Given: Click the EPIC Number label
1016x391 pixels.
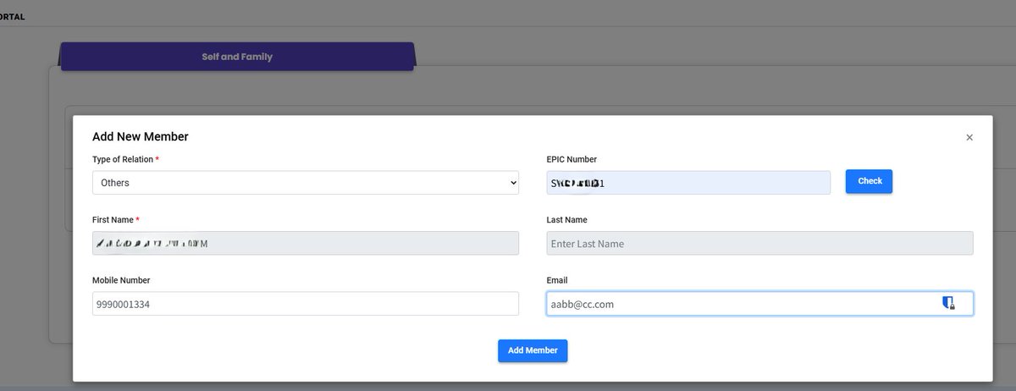Looking at the screenshot, I should point(571,159).
